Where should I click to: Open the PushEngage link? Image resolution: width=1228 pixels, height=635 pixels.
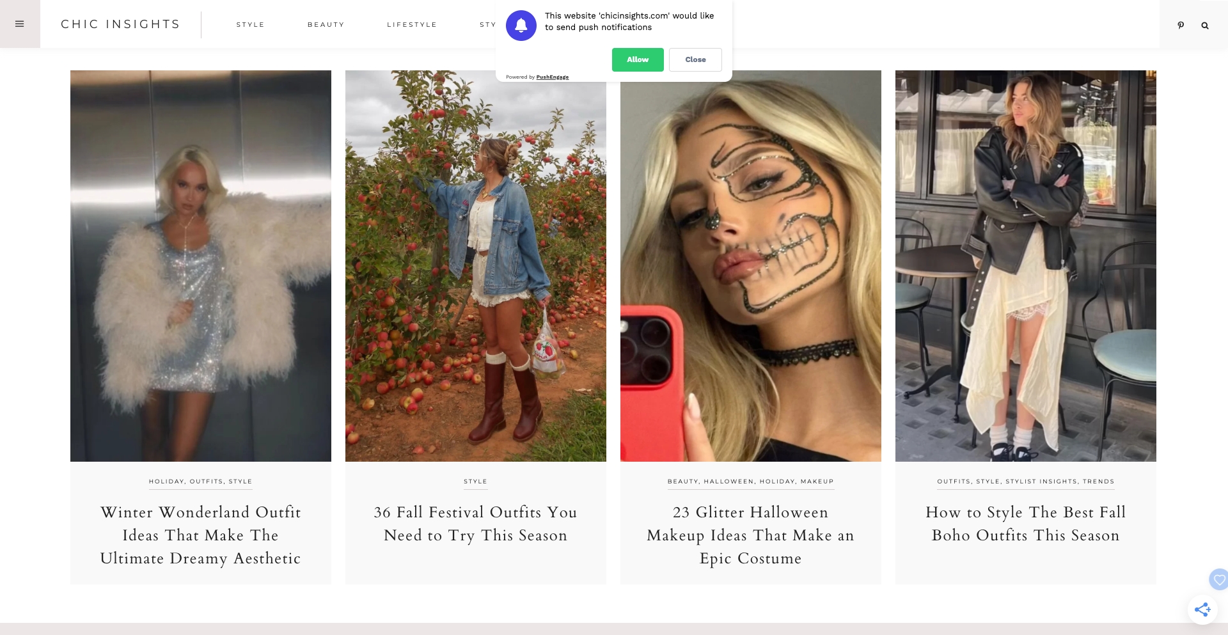point(552,77)
